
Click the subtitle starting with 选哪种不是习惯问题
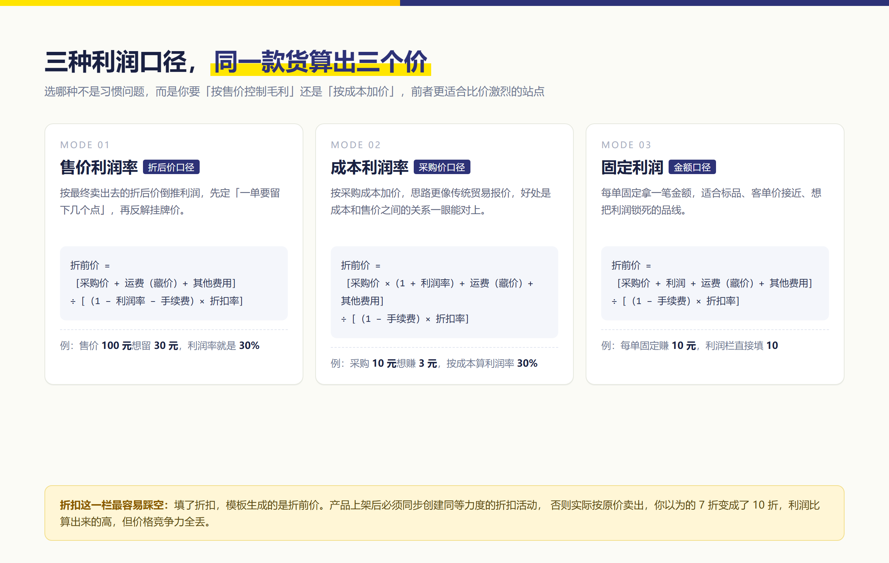(294, 91)
